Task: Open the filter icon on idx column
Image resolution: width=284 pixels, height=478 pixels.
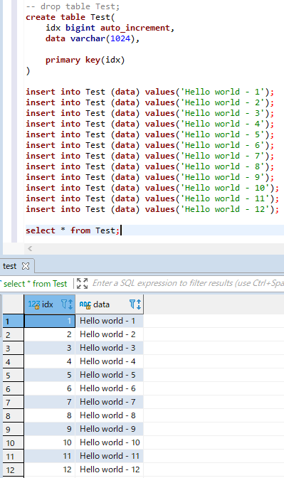Action: 64,304
